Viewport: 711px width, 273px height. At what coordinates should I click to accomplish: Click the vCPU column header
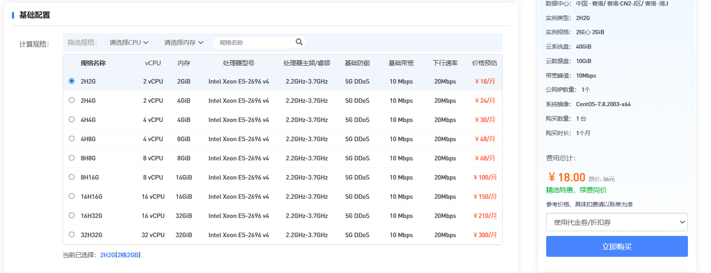[153, 63]
